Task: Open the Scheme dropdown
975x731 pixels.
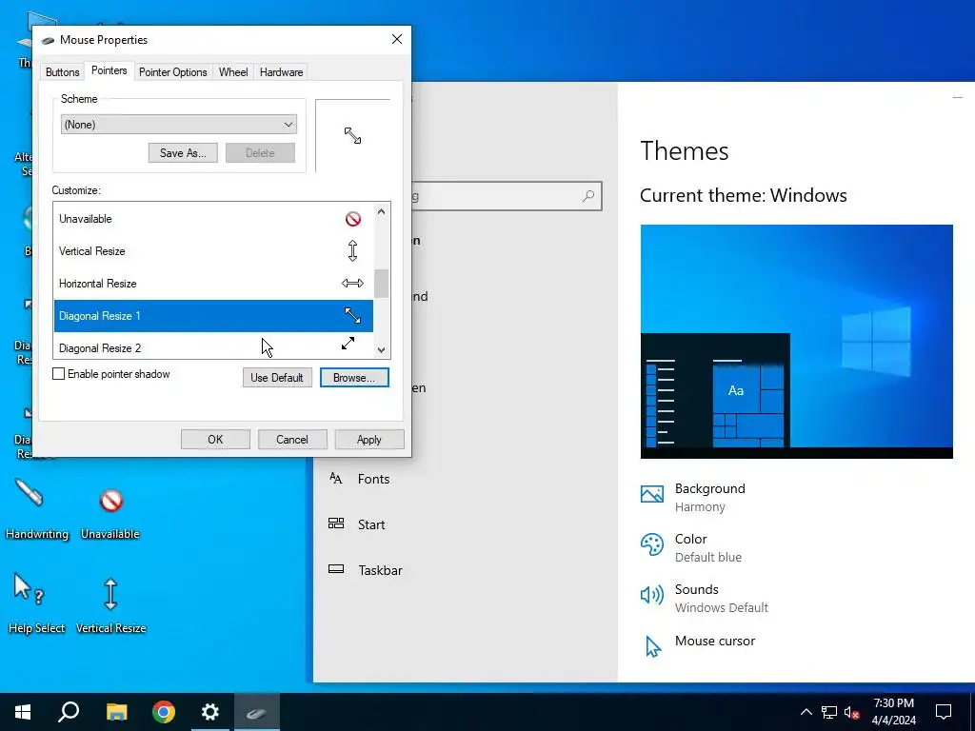Action: tap(178, 125)
